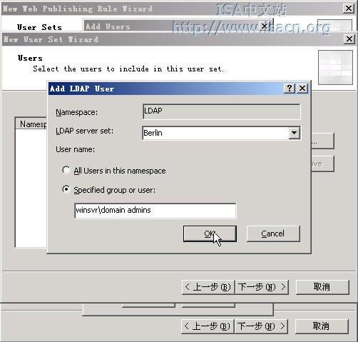358x342 pixels.
Task: Click 取消 in Web Publishing Rule Wizard
Action: [x=322, y=326]
